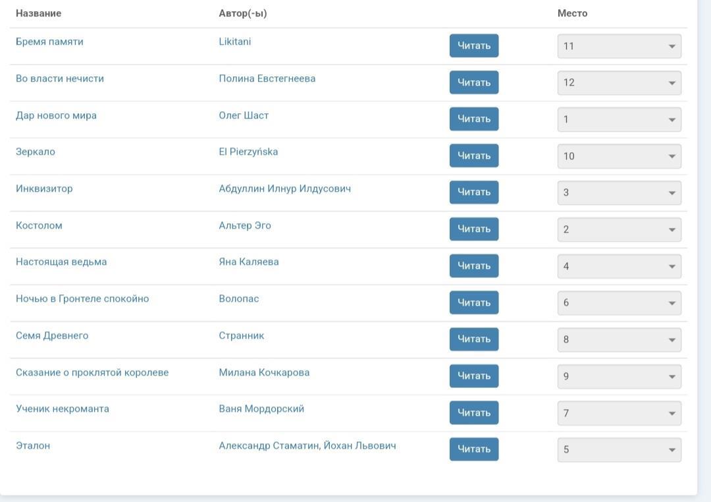Open the story title link Бремя памяти
The height and width of the screenshot is (502, 711).
(x=49, y=42)
